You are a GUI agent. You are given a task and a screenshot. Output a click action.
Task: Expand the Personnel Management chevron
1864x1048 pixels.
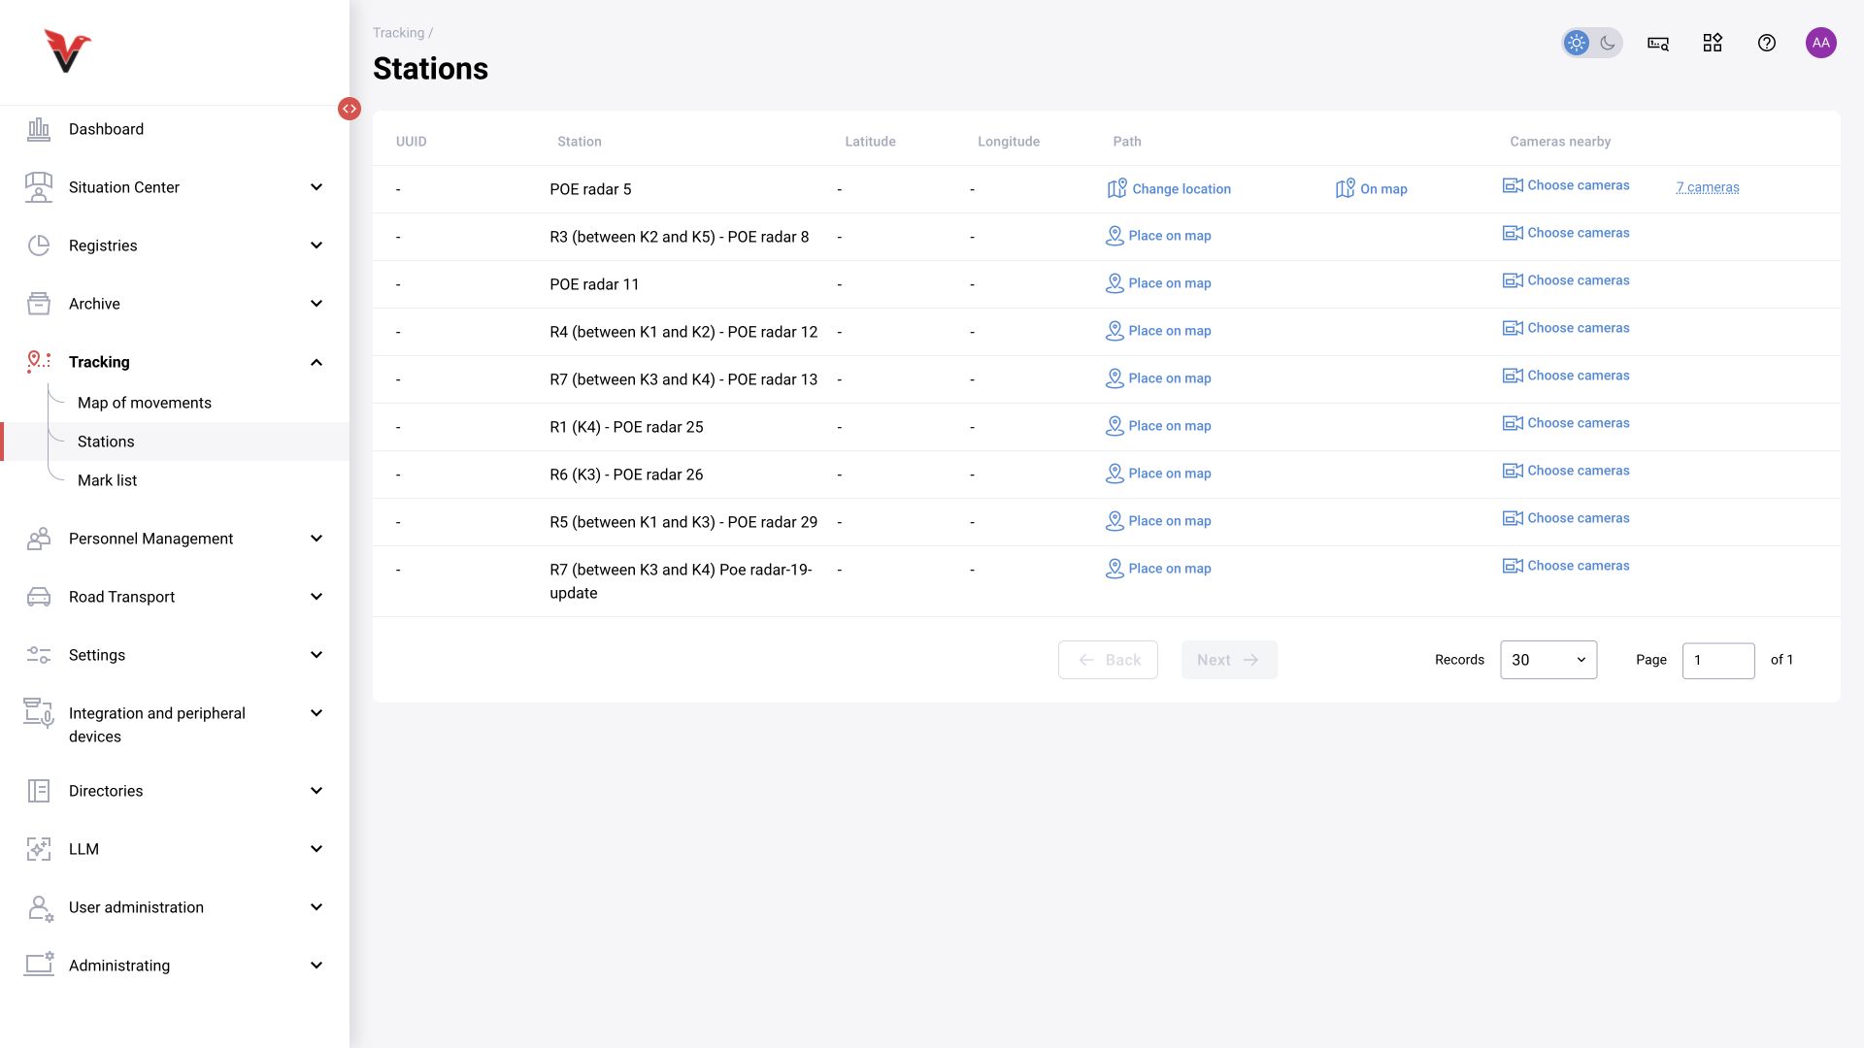coord(316,539)
